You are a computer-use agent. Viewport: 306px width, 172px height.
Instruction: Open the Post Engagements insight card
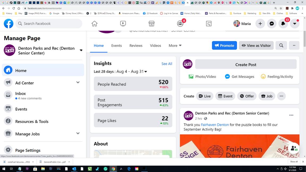133,102
